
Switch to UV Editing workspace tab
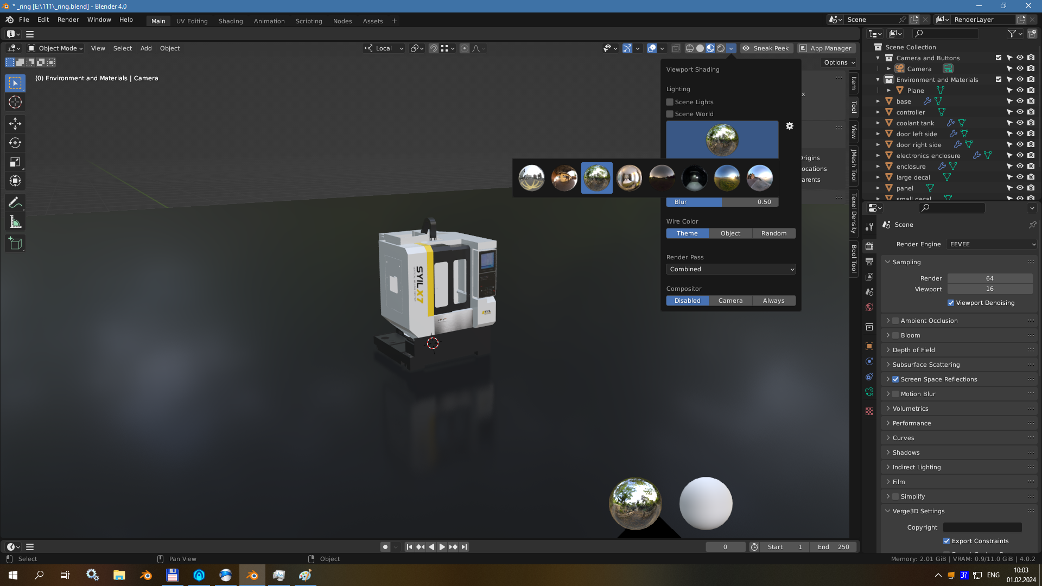[192, 21]
